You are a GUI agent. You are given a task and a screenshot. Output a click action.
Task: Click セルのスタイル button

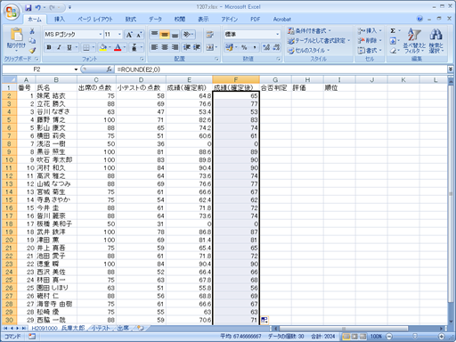click(309, 51)
